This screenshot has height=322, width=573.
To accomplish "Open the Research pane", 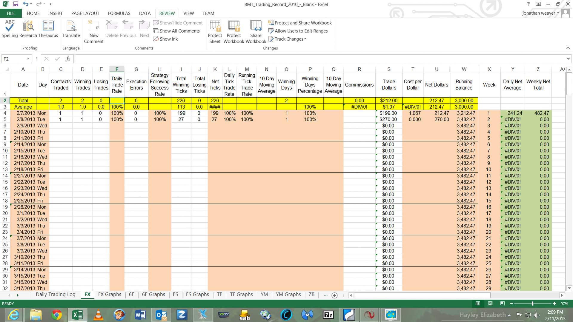I will tap(28, 29).
